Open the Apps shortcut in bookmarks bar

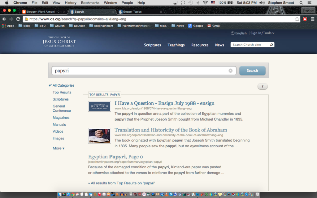coord(8,26)
